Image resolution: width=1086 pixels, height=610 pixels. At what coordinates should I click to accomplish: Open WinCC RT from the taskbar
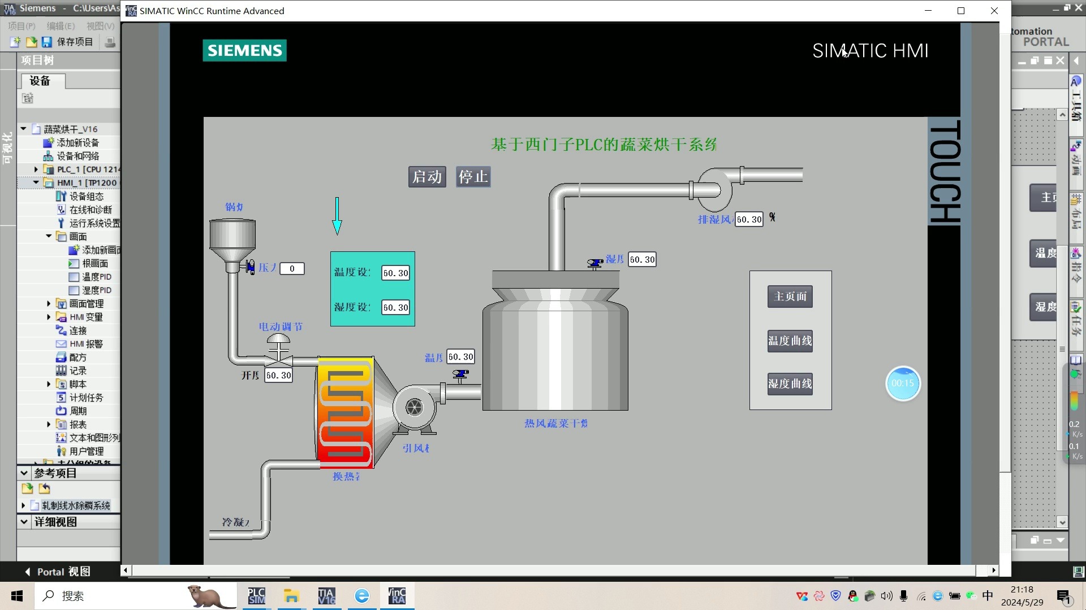pyautogui.click(x=397, y=596)
